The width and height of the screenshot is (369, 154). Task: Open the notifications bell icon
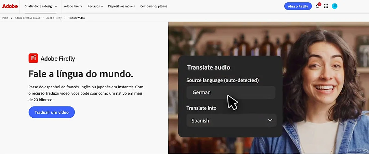point(317,6)
